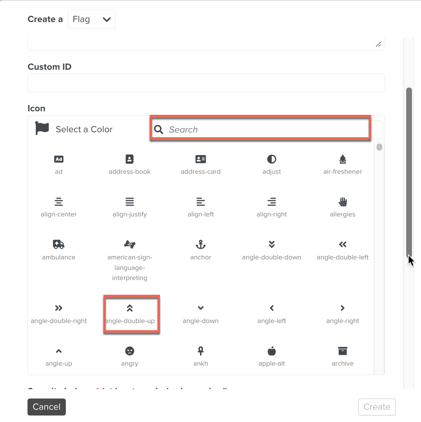
Task: Choose the align-justify icon
Action: tap(129, 202)
